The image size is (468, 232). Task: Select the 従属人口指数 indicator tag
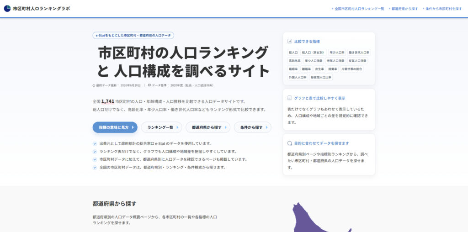pos(357,61)
